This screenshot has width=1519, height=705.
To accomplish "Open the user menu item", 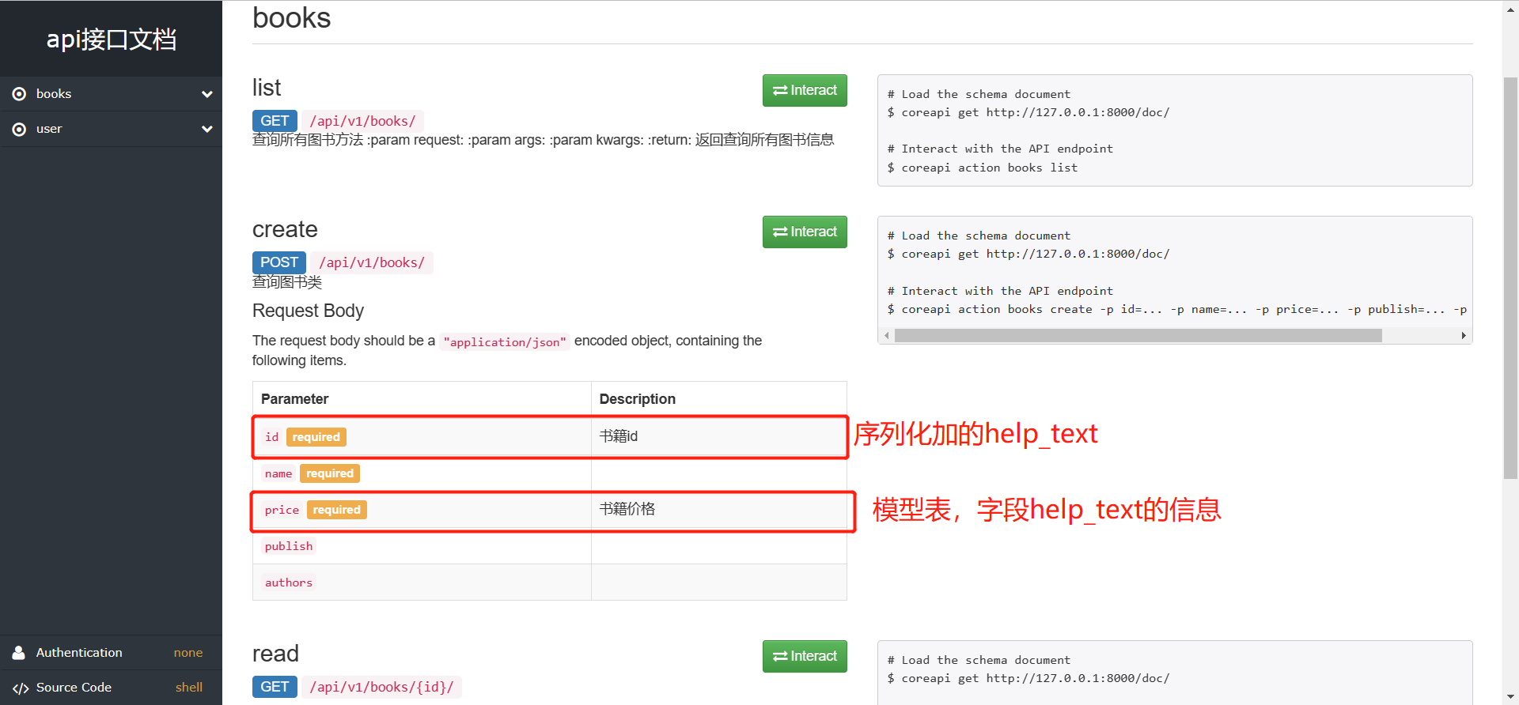I will coord(111,129).
